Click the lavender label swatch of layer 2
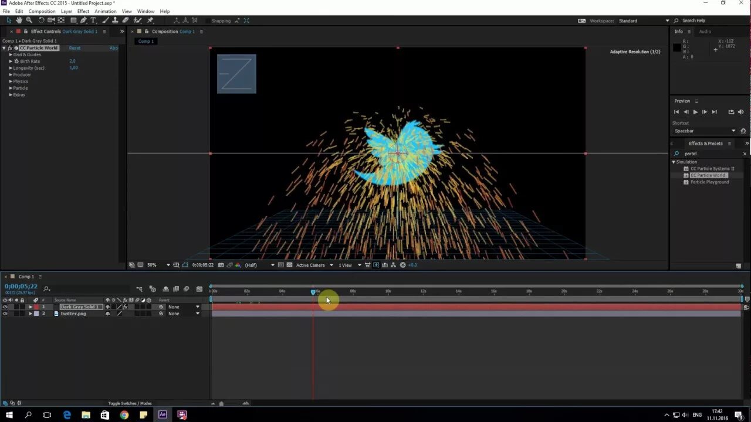The image size is (751, 422). point(36,314)
